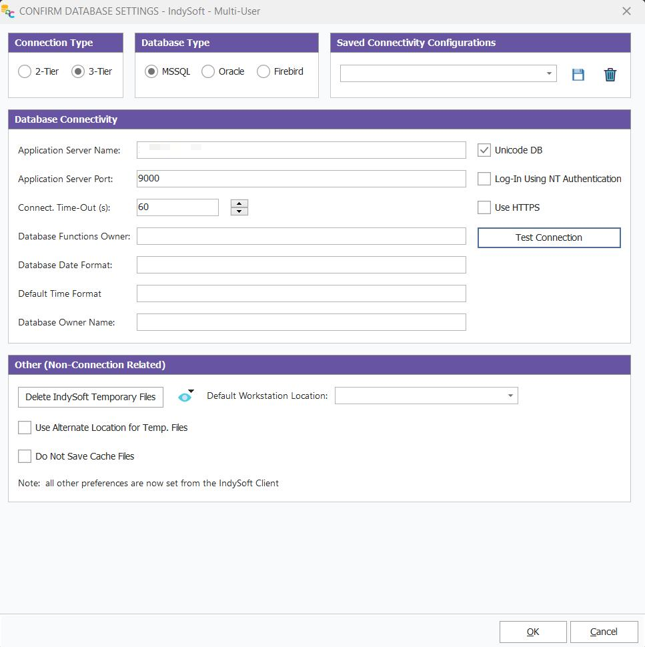The image size is (645, 647).
Task: Click the IndySoft app icon in title bar
Action: coord(9,11)
